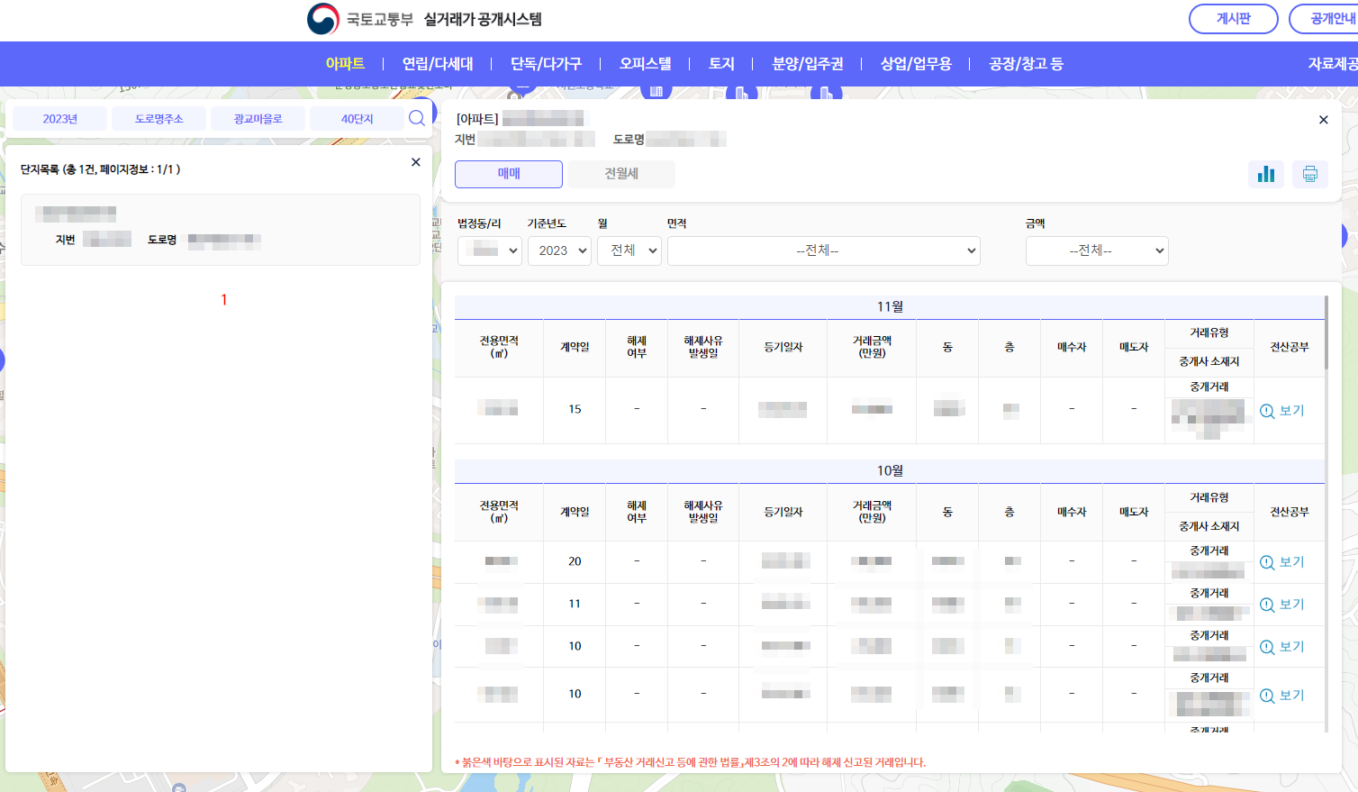Open the 법정동/리 dropdown

pyautogui.click(x=489, y=250)
